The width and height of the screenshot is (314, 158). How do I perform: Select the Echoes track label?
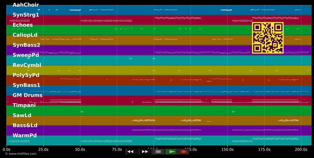(x=23, y=25)
